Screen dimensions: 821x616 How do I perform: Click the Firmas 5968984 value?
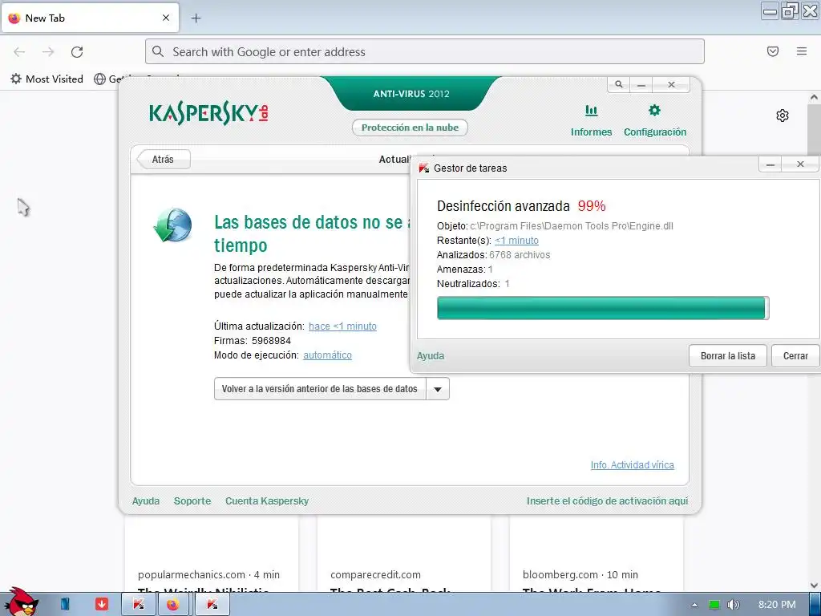(271, 341)
